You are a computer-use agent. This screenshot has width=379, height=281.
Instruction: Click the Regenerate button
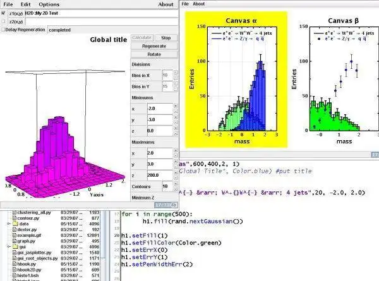coord(154,46)
